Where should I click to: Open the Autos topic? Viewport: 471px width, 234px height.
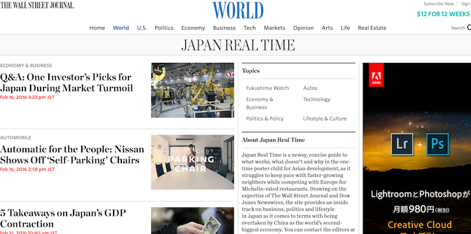point(310,88)
